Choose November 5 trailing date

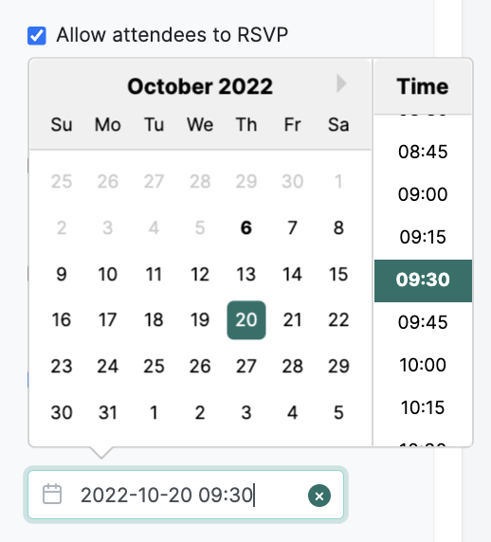pyautogui.click(x=338, y=412)
